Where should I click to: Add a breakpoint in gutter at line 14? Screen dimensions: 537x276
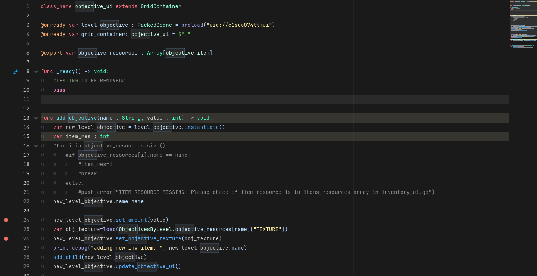(6, 127)
